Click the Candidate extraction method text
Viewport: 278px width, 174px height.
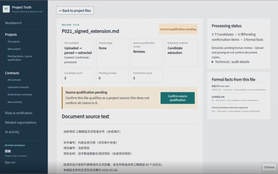(175, 50)
